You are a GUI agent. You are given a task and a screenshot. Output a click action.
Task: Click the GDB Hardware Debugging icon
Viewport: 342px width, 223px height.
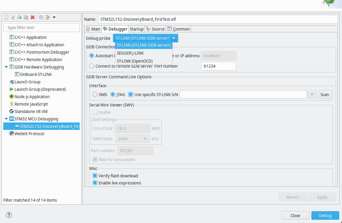(12, 67)
